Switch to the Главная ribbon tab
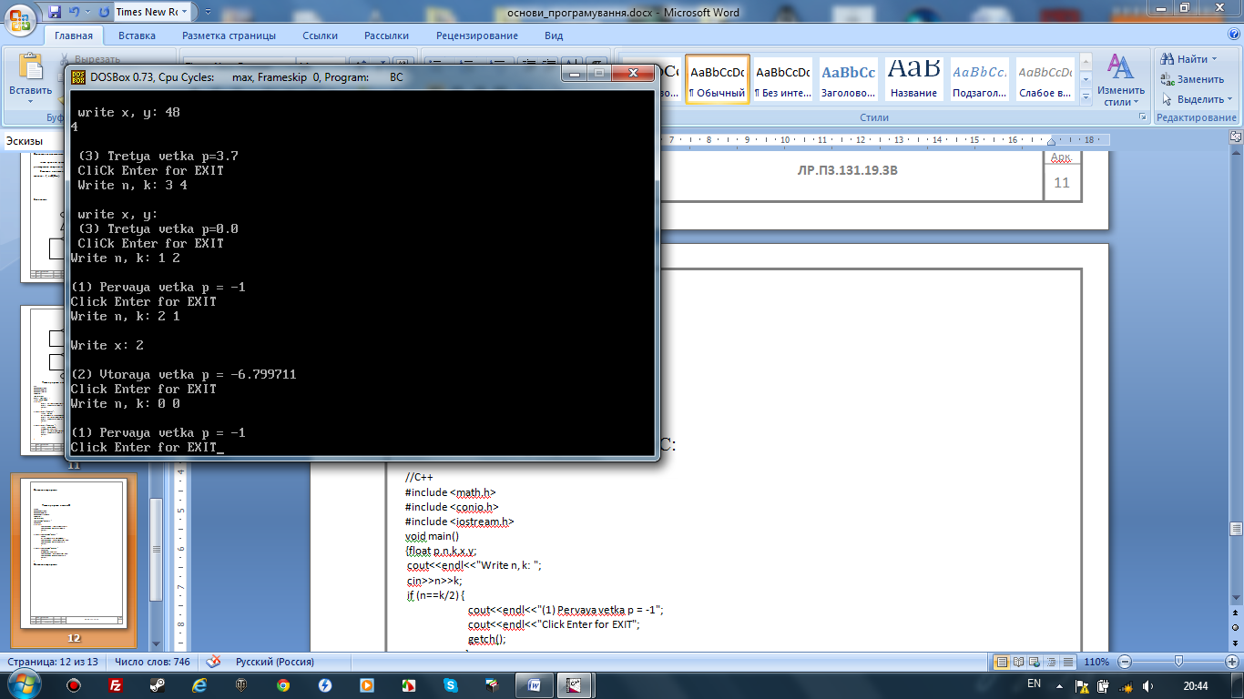 coord(74,35)
